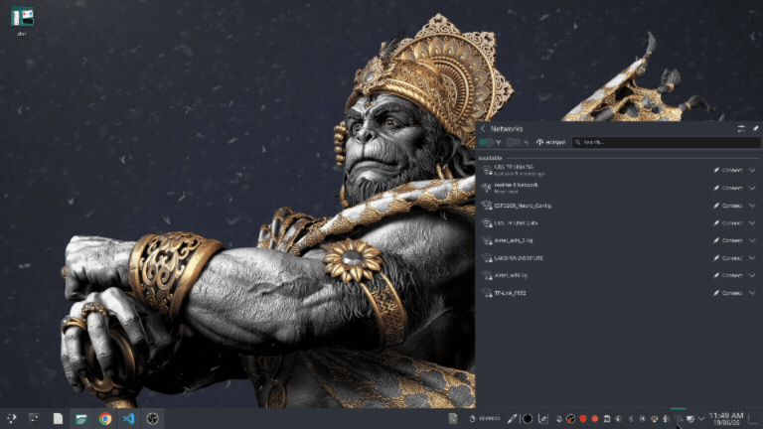This screenshot has height=429, width=763.
Task: Open the network Wi-Fi tray icon
Action: click(679, 419)
